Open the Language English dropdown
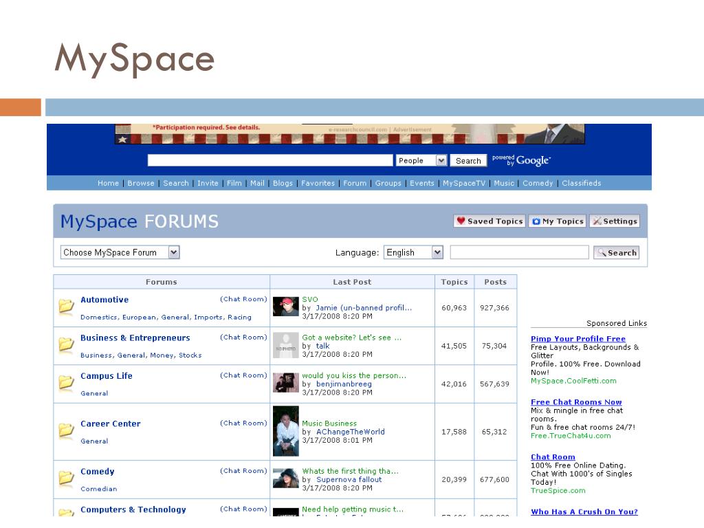Viewport: 704px width, 528px height. pos(413,252)
